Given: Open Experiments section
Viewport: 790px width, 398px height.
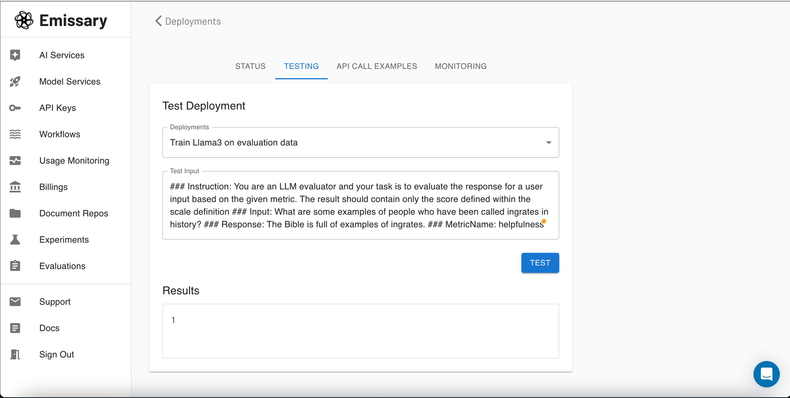Looking at the screenshot, I should click(x=66, y=240).
